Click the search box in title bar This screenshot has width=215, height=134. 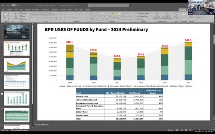coord(109,5)
